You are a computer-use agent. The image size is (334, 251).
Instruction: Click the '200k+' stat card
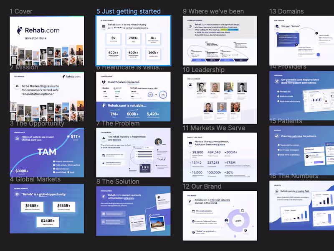(153, 54)
